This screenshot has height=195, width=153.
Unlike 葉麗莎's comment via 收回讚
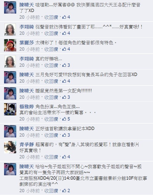(51, 49)
